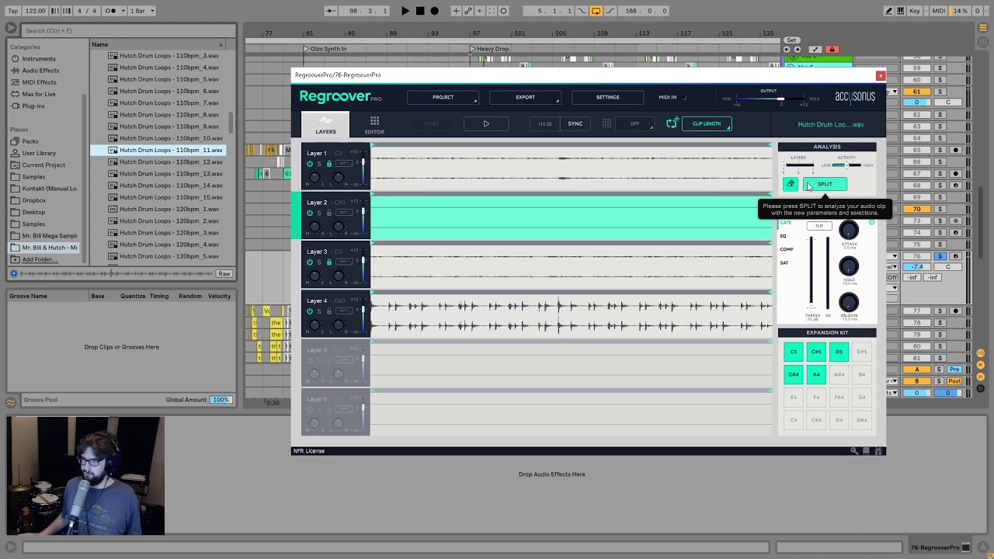This screenshot has height=559, width=994.
Task: Click Global Amount 100% value
Action: click(x=221, y=400)
